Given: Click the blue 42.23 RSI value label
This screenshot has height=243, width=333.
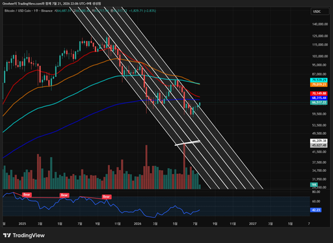Looking at the screenshot, I should [315, 210].
